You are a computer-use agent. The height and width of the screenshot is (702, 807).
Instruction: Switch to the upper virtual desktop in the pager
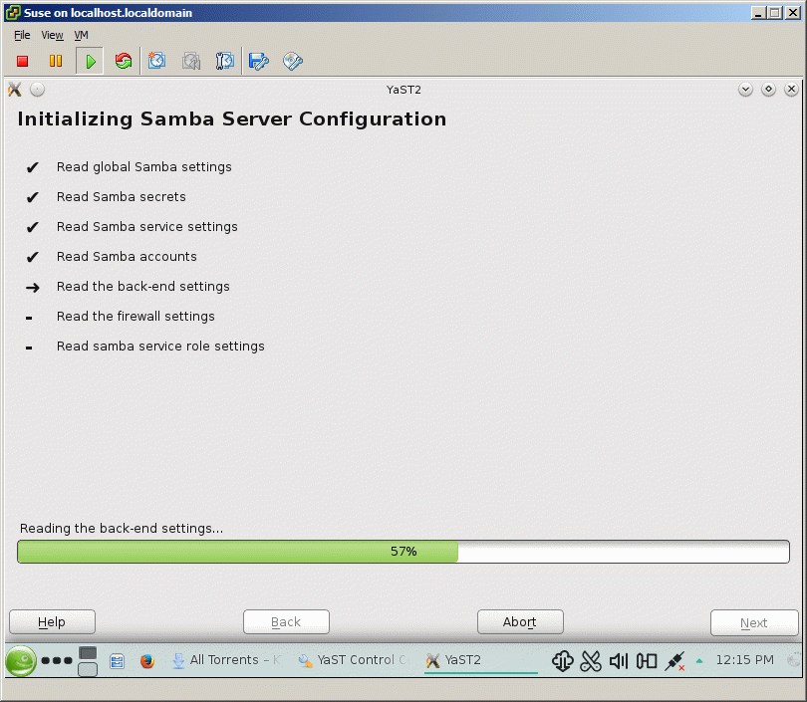(88, 653)
